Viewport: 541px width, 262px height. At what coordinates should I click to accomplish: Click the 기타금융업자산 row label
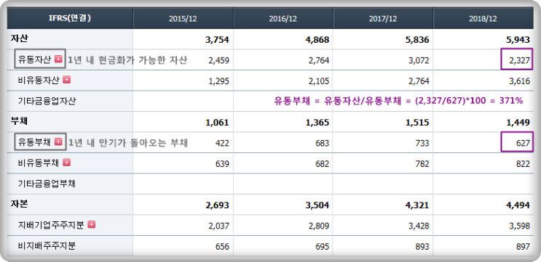tap(47, 101)
